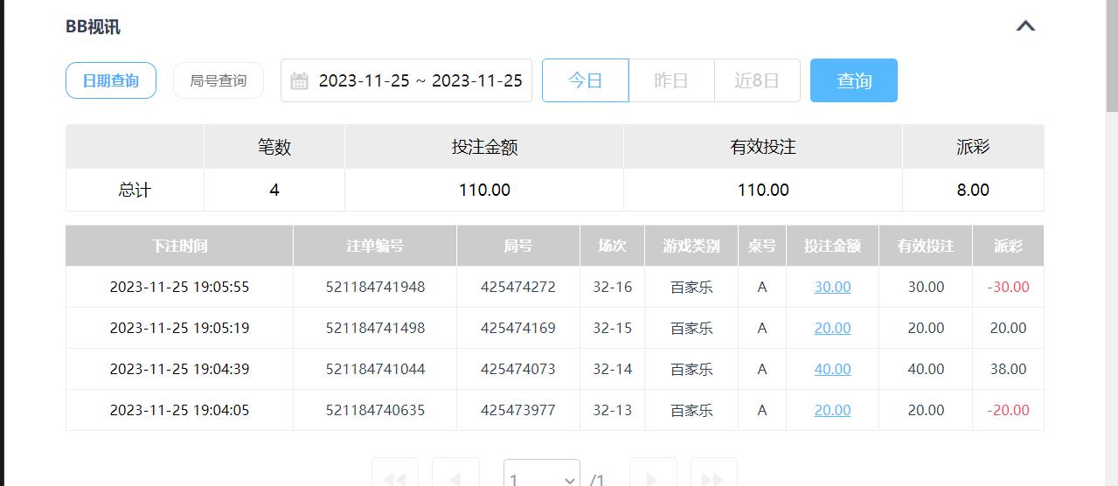Screen dimensions: 1118x486
Task: Open bet amount link 30.00
Action: click(x=832, y=287)
